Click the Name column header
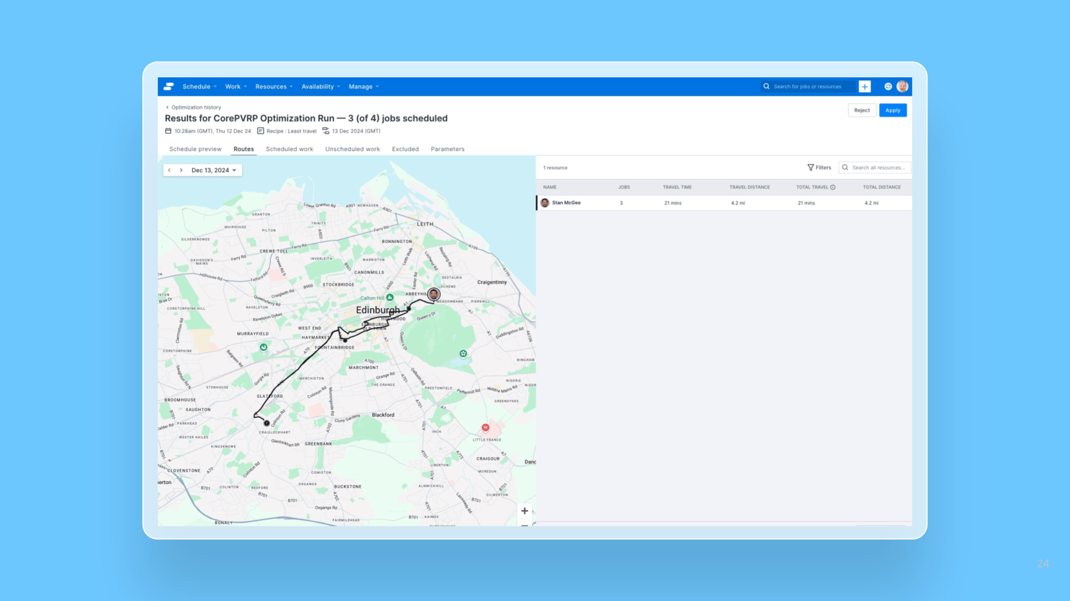This screenshot has height=601, width=1070. tap(549, 188)
